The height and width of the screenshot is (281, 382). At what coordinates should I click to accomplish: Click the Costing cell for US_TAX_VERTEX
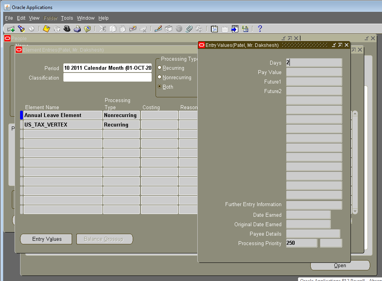tap(159, 125)
